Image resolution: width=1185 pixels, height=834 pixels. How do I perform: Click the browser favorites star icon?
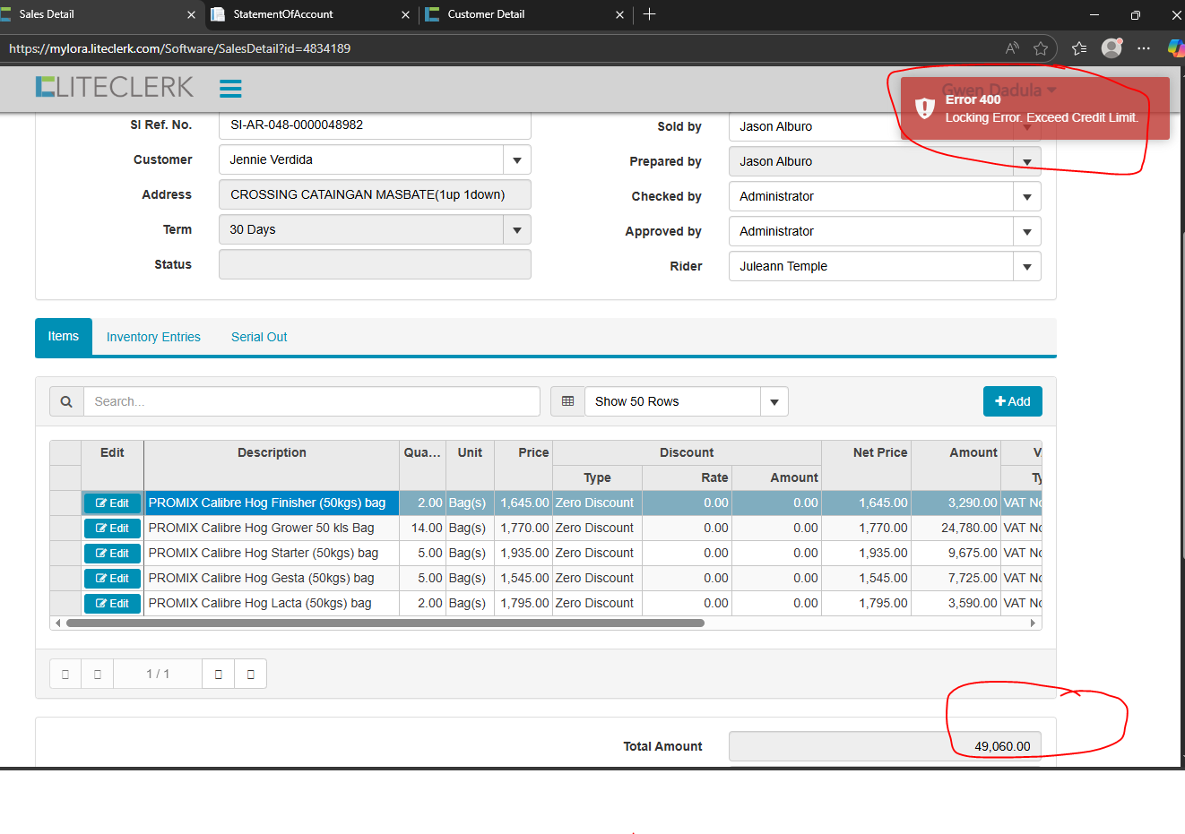(x=1041, y=48)
